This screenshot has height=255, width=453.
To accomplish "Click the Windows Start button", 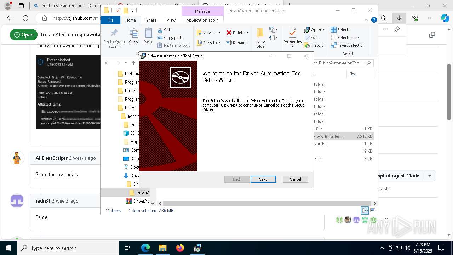I will tap(8, 248).
